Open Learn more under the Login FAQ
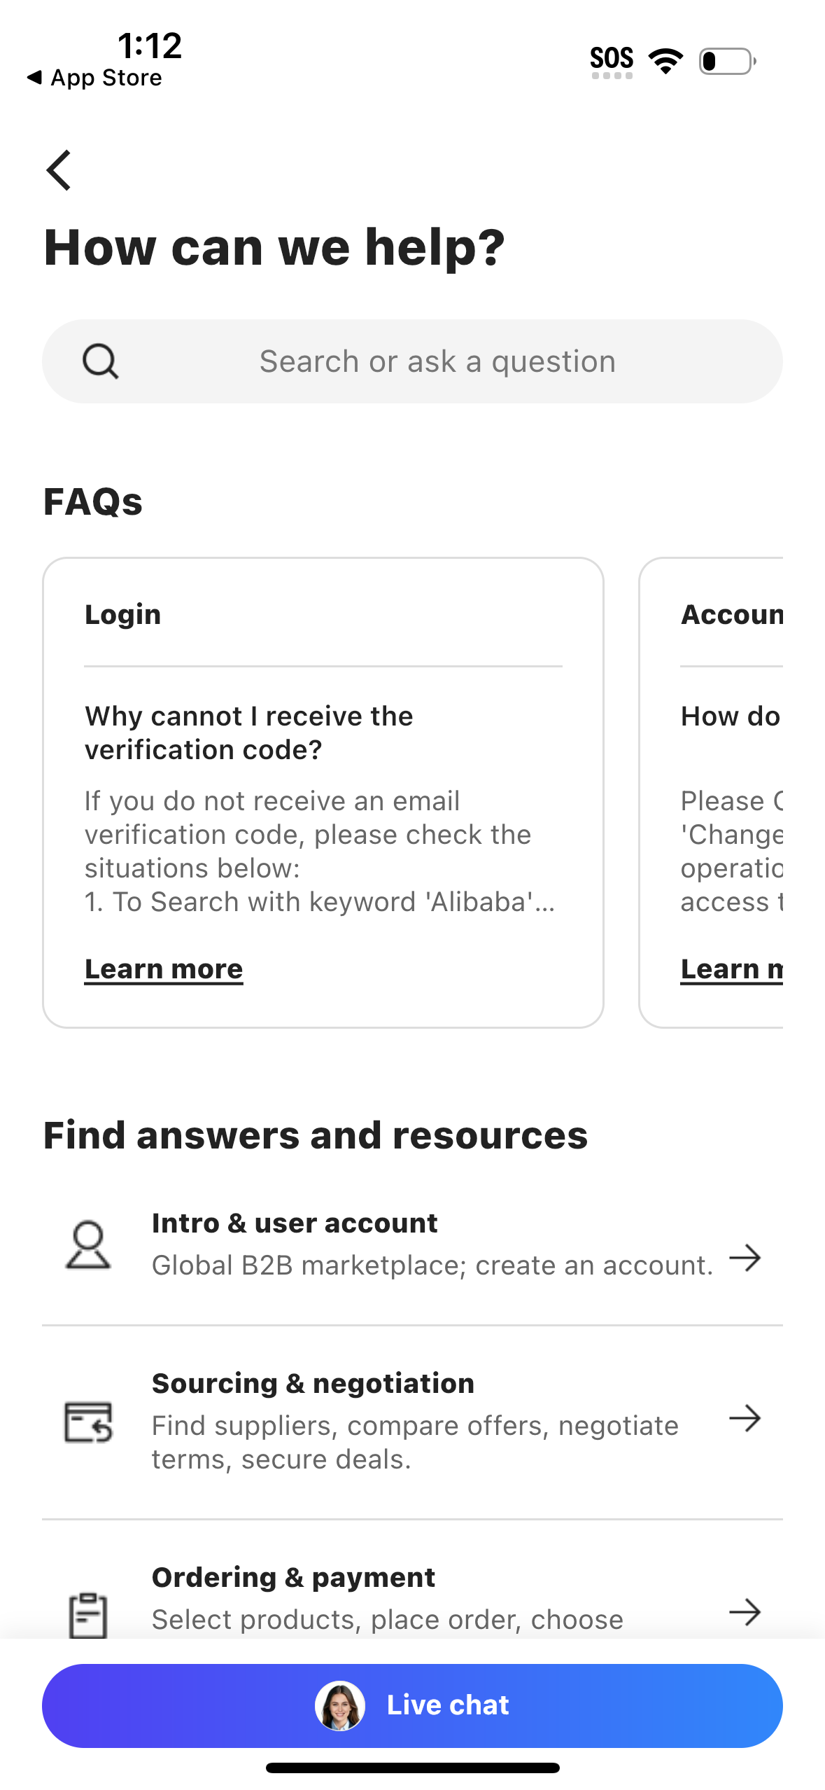 [x=163, y=969]
